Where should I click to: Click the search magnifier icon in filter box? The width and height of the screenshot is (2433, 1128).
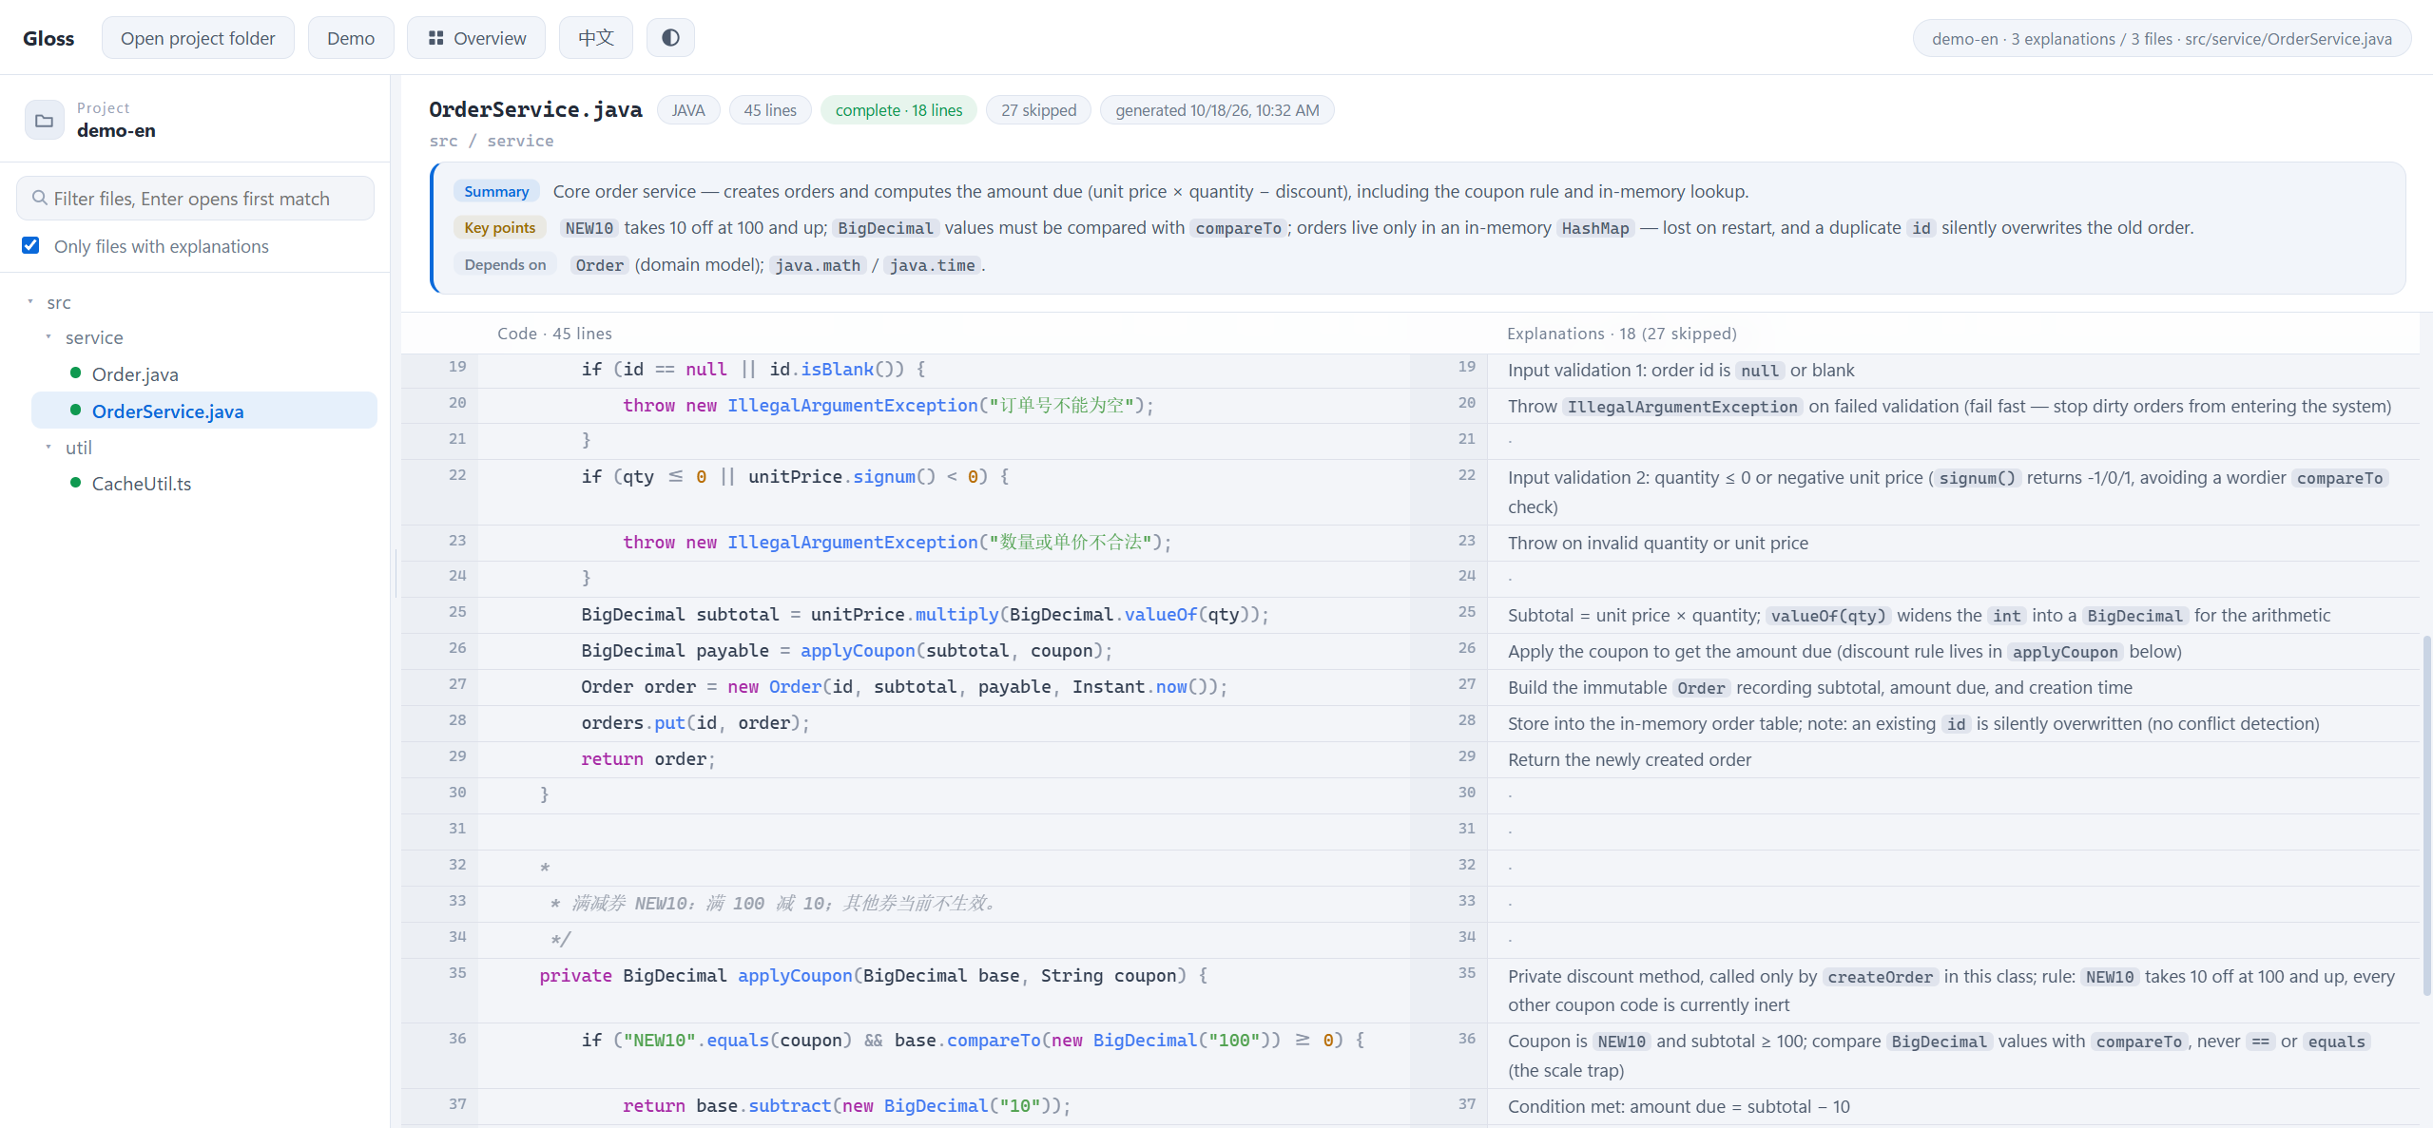(40, 198)
